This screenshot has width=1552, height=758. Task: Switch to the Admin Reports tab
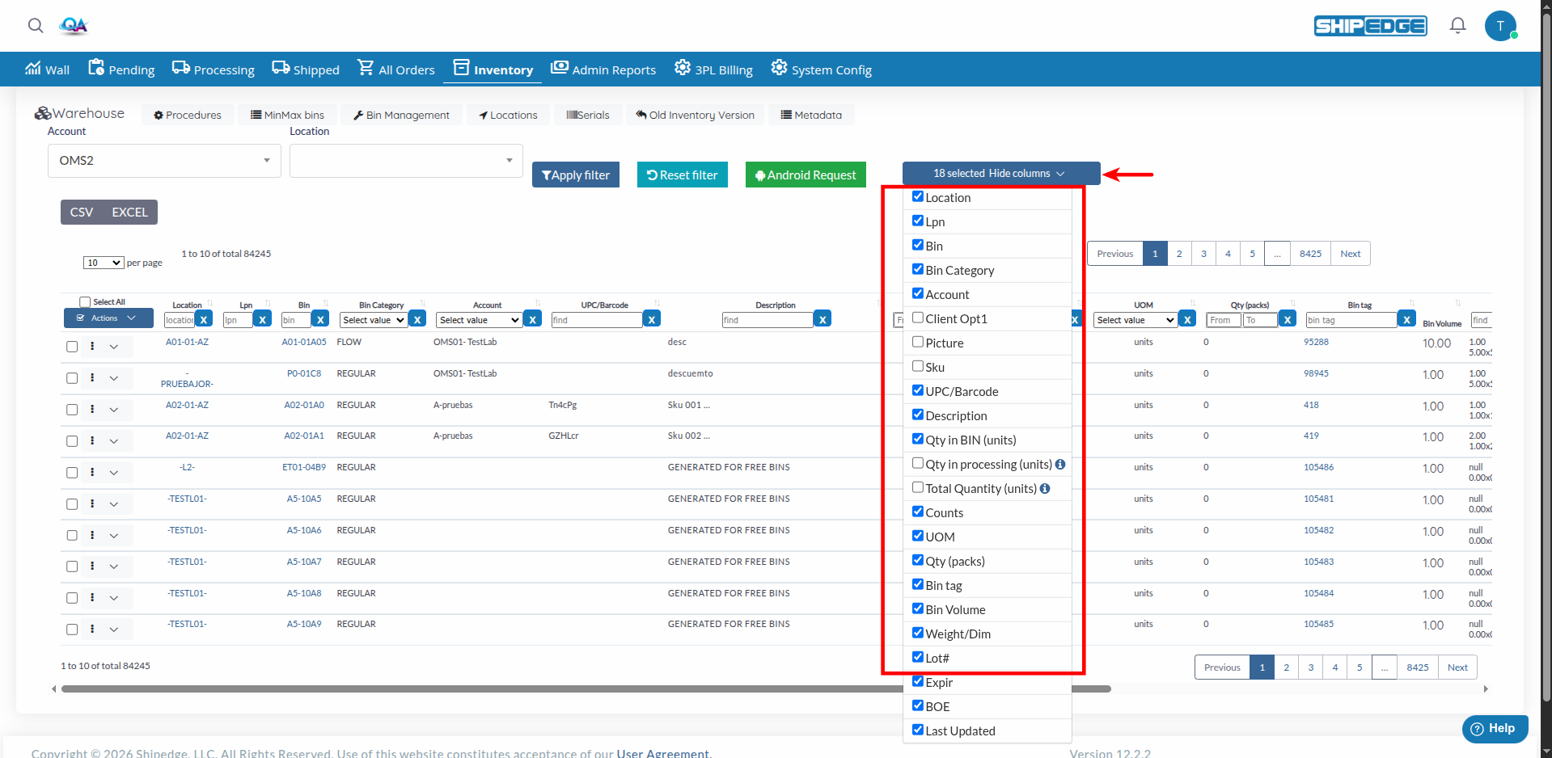pos(603,69)
